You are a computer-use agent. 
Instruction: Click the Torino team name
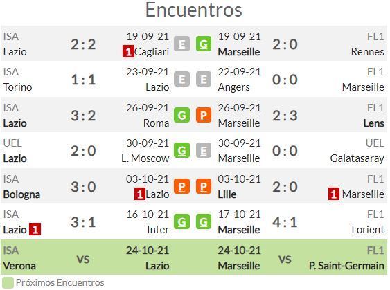point(17,87)
